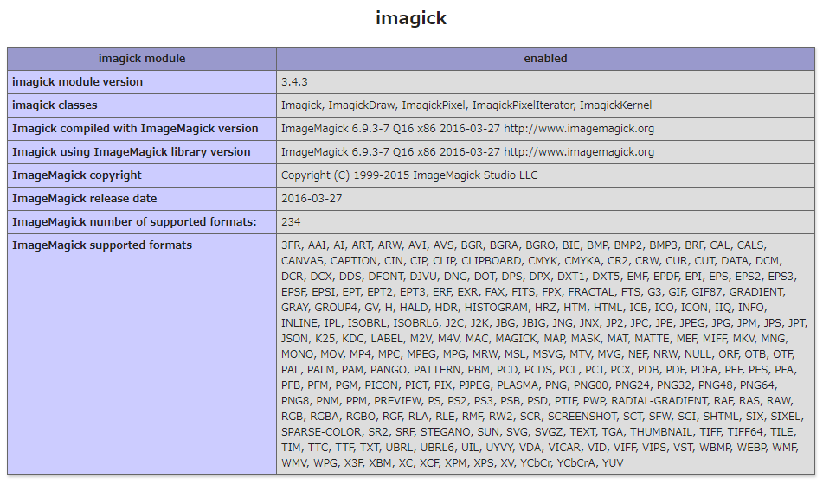Select 'Imagick using ImageMagick library version' label
Screen dimensions: 823x484
132,152
